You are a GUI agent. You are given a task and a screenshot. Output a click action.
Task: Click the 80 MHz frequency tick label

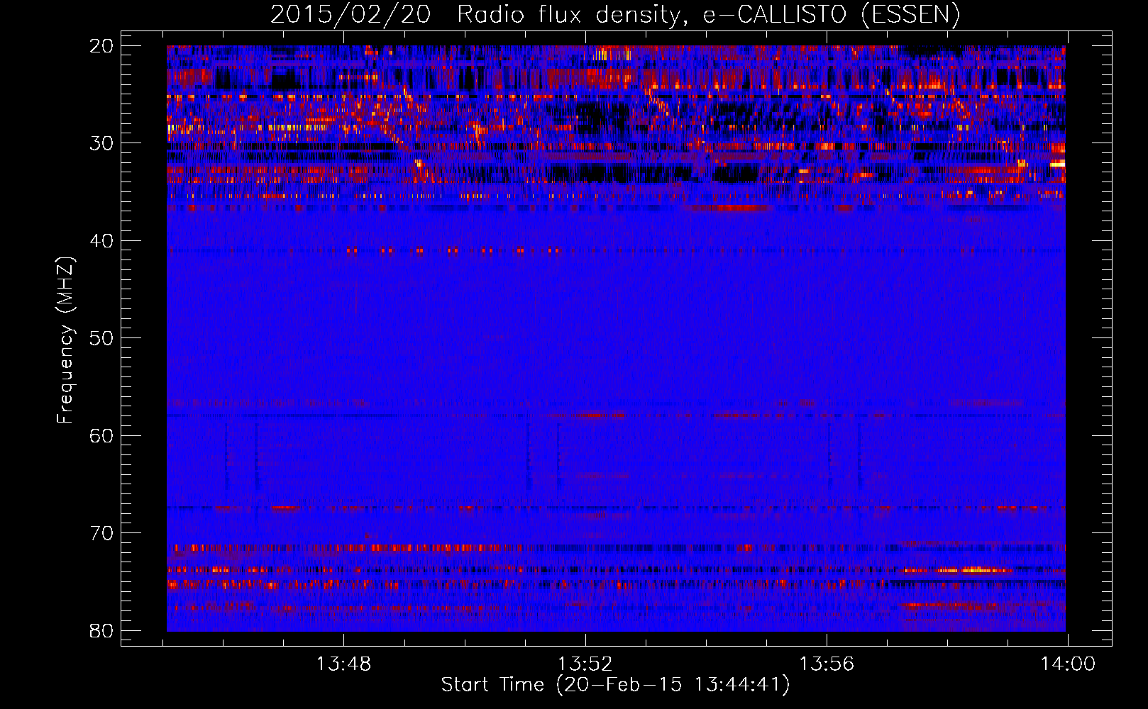click(x=101, y=631)
